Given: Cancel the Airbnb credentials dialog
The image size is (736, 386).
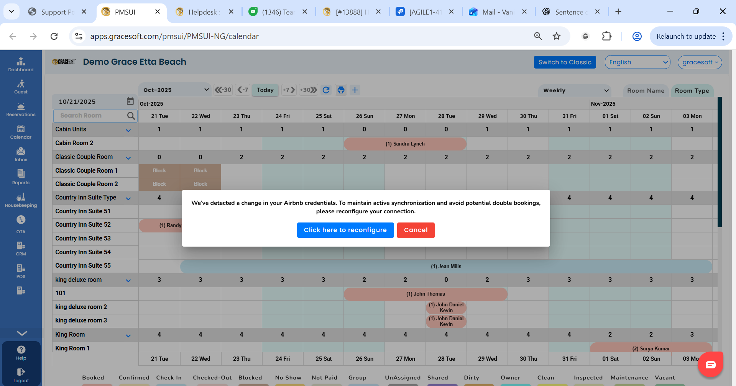Looking at the screenshot, I should pyautogui.click(x=416, y=230).
